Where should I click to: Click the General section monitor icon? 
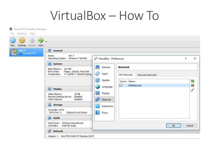pyautogui.click(x=50, y=50)
